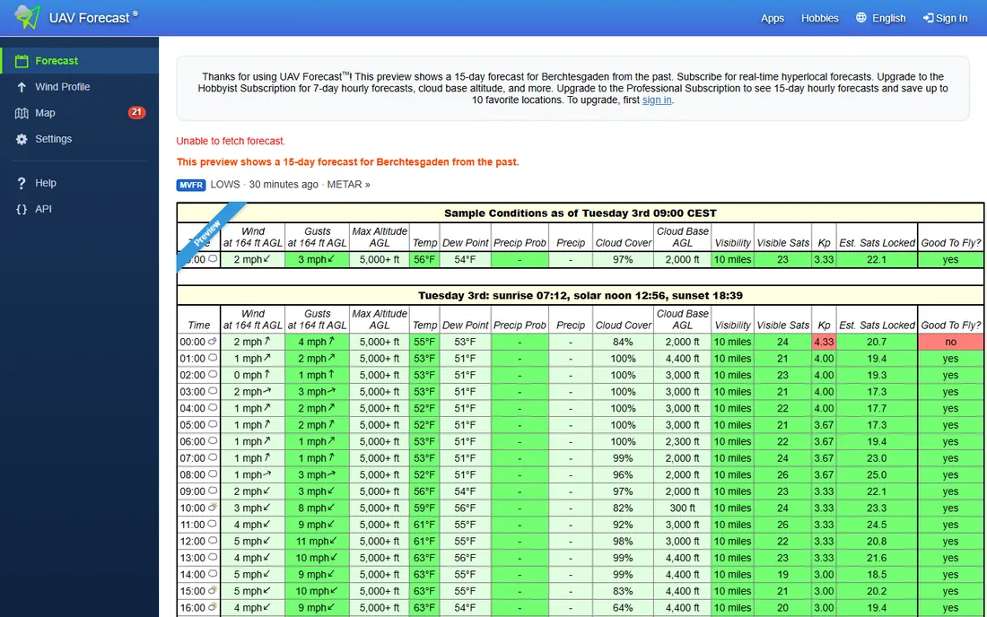
Task: Click the Tuesday 3rd sunrise sunset header
Action: [x=580, y=296]
